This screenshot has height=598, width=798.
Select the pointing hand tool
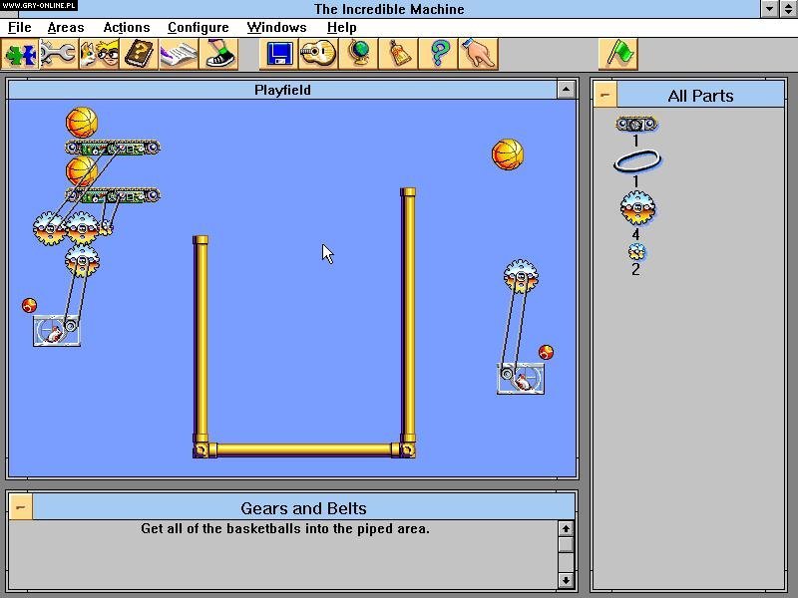click(x=477, y=54)
